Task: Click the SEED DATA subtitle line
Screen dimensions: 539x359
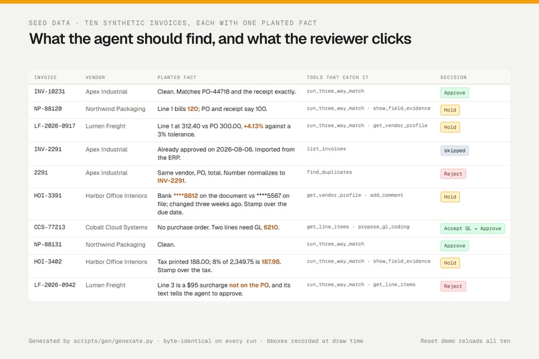Action: click(x=173, y=23)
